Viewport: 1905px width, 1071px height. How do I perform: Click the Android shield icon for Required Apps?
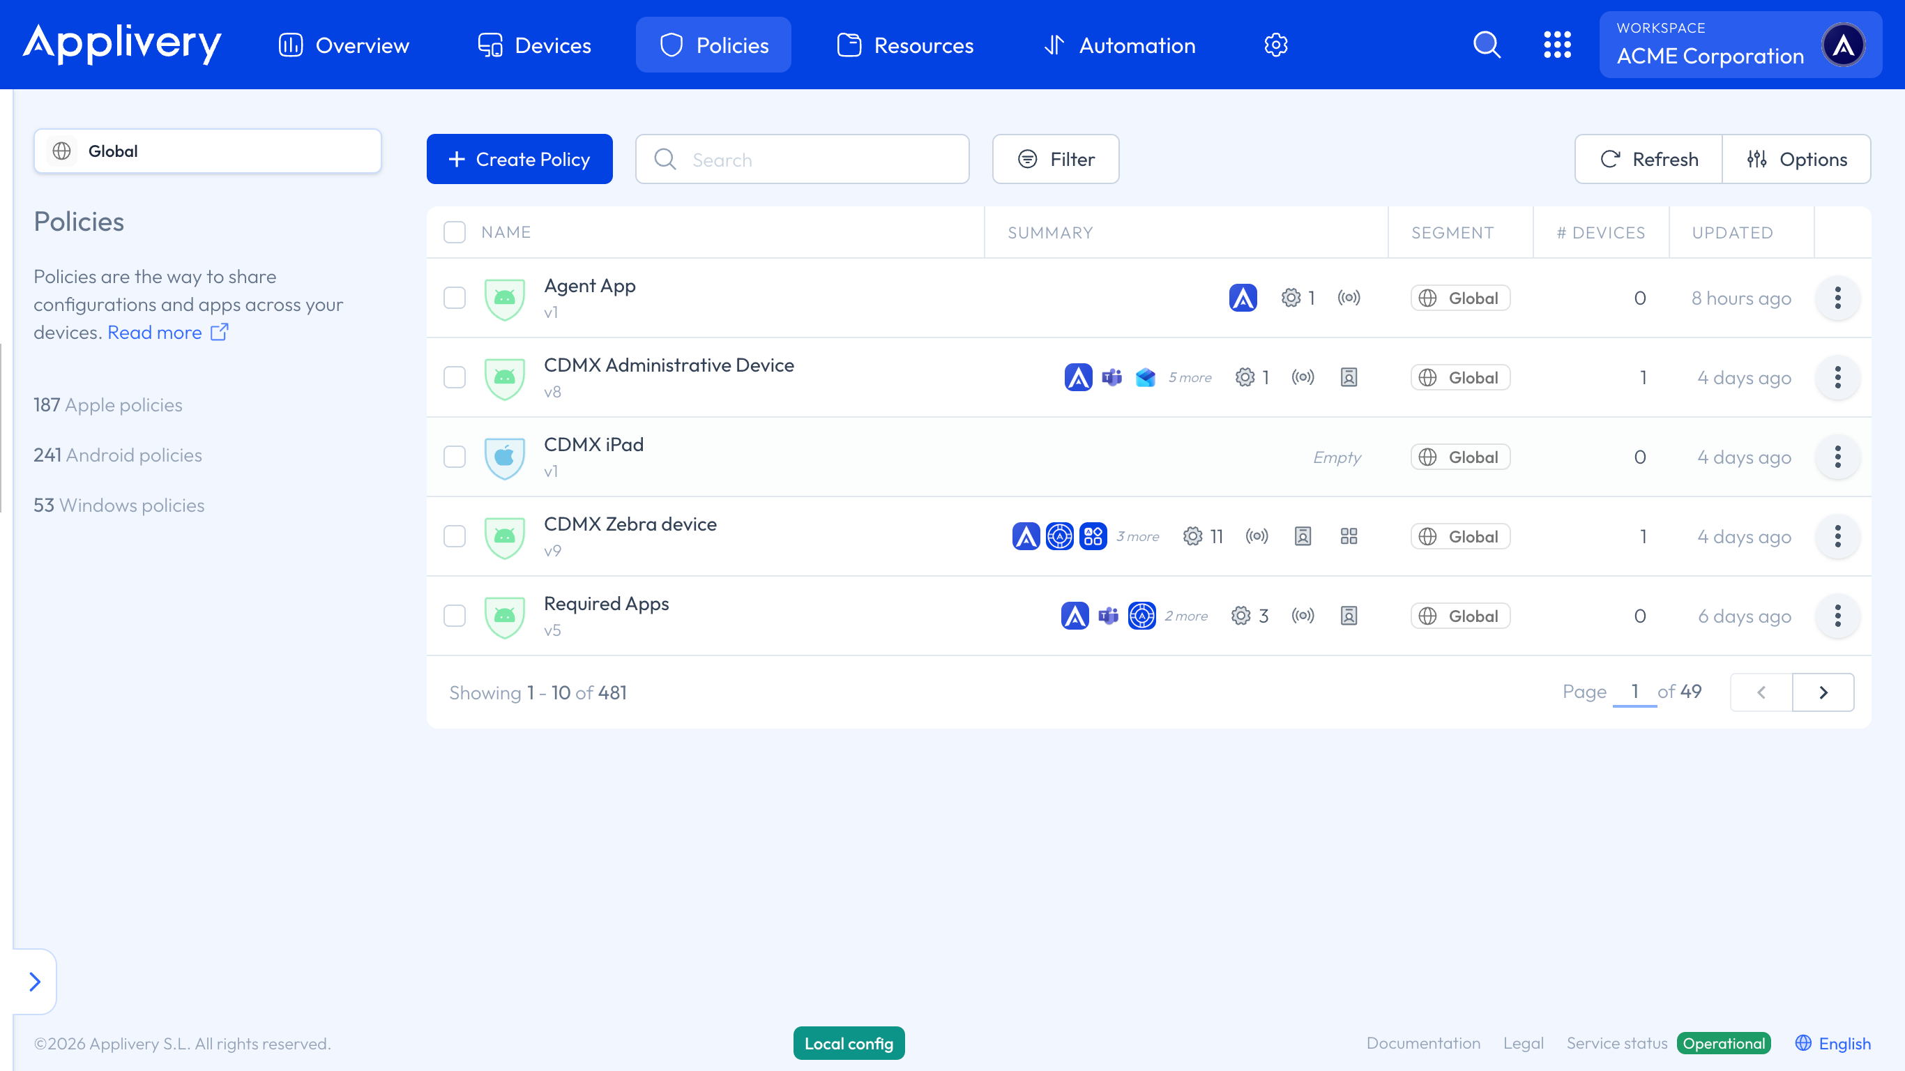coord(504,616)
